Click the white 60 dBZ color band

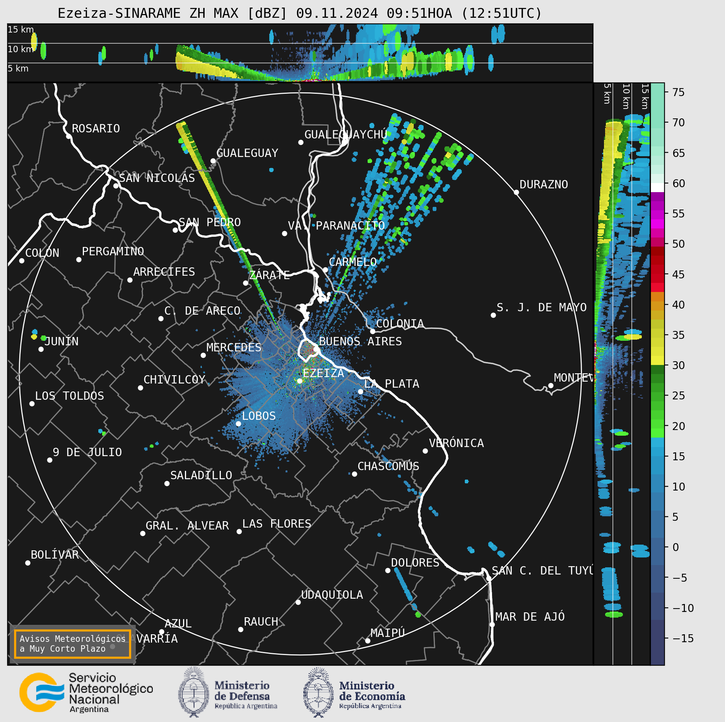click(657, 188)
